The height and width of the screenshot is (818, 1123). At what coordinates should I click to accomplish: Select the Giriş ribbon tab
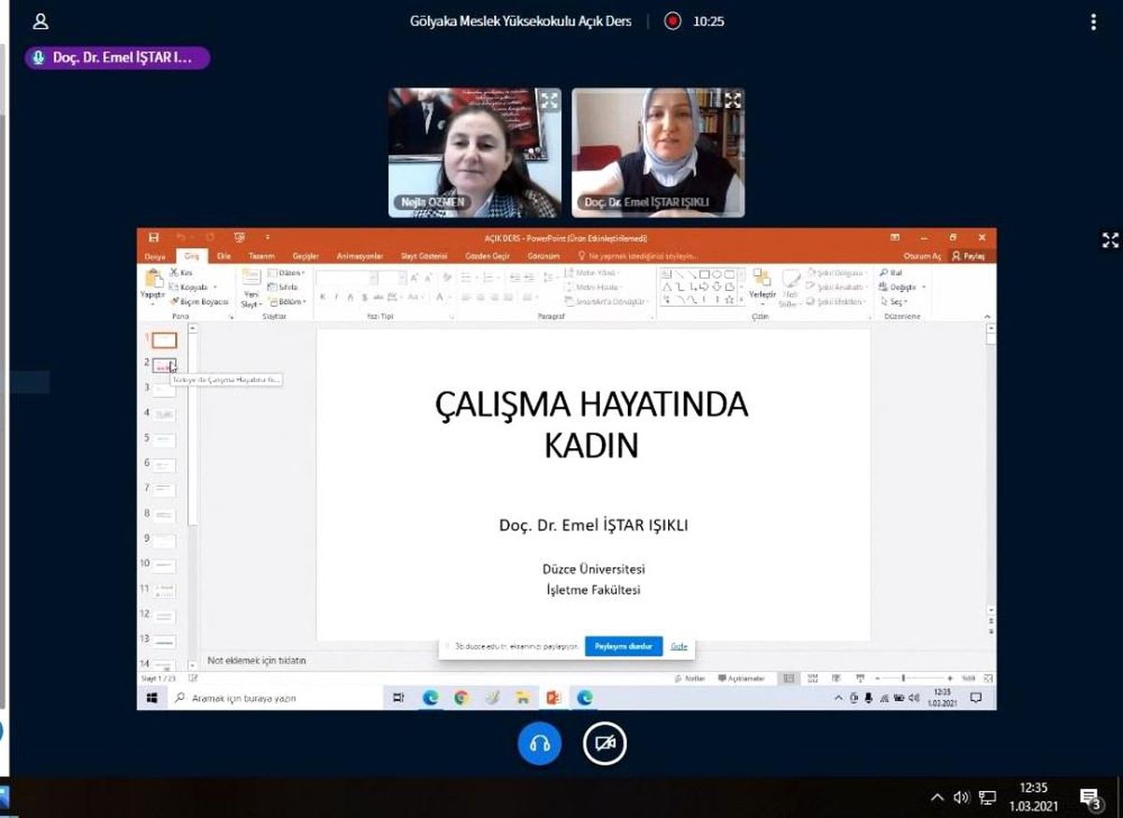coord(191,256)
